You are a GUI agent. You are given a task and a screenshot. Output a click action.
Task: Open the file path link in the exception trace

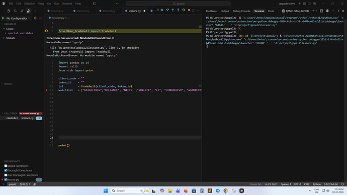coord(81,48)
